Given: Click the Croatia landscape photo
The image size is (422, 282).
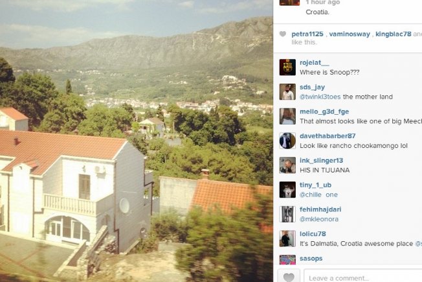Looking at the screenshot, I should coord(136,141).
